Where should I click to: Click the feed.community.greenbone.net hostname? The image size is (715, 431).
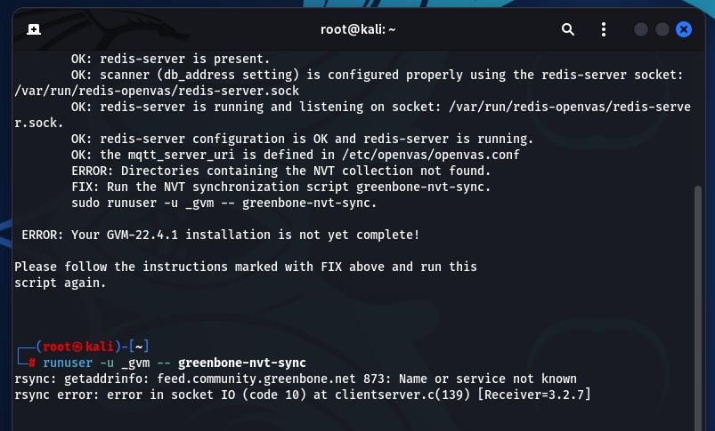coord(256,379)
